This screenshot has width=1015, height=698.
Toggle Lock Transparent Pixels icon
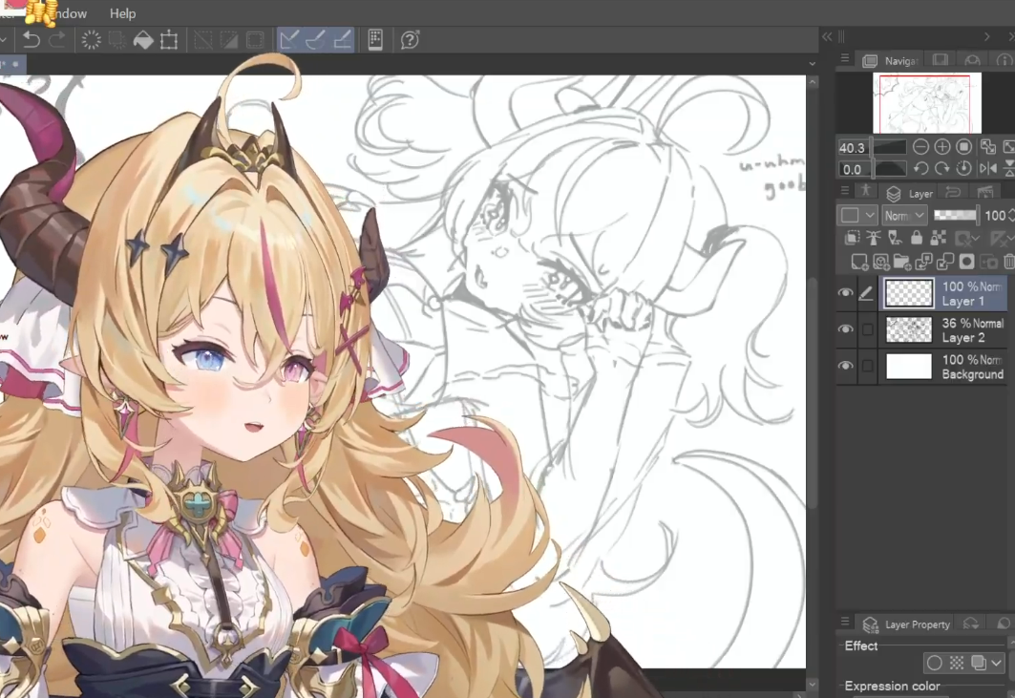click(x=938, y=239)
